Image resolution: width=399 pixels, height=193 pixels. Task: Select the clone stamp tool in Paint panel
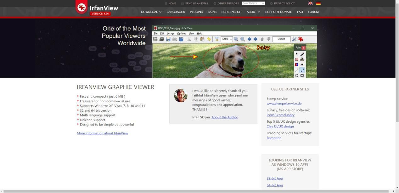[x=302, y=59]
